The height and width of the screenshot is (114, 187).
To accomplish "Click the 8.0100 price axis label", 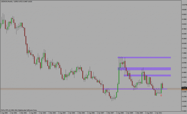I will (184, 43).
